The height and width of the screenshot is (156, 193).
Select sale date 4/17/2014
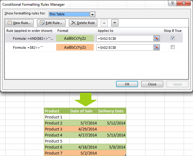84,135
